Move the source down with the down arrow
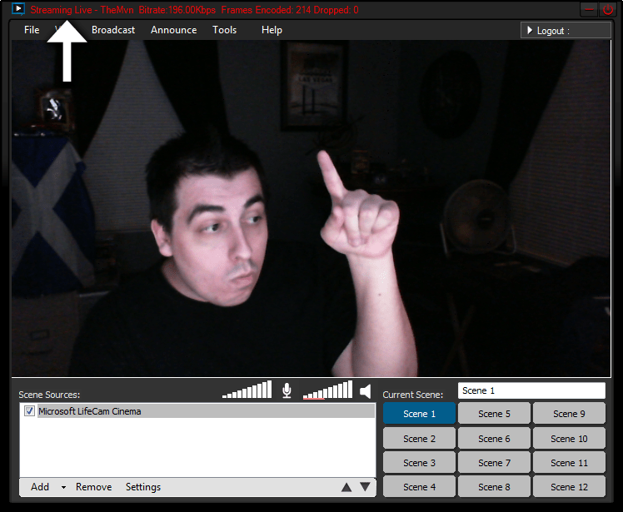The image size is (623, 512). click(x=365, y=487)
